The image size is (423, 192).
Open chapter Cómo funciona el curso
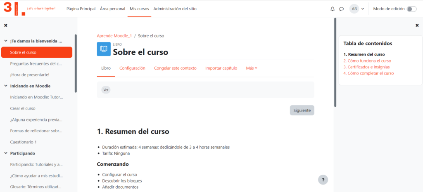coord(367,61)
